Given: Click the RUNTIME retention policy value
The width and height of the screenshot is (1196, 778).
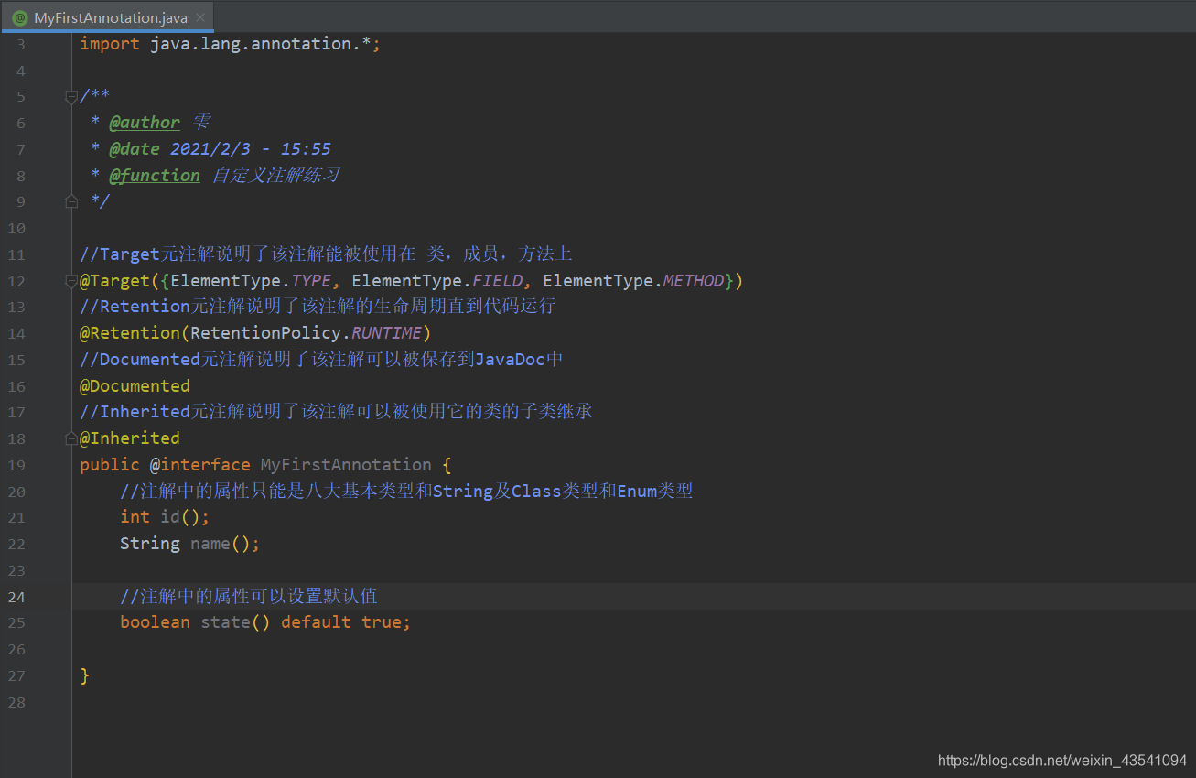Looking at the screenshot, I should click(x=386, y=333).
